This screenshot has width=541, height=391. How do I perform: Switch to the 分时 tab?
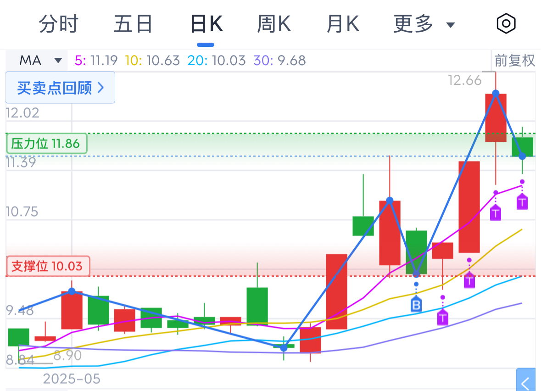(x=59, y=24)
